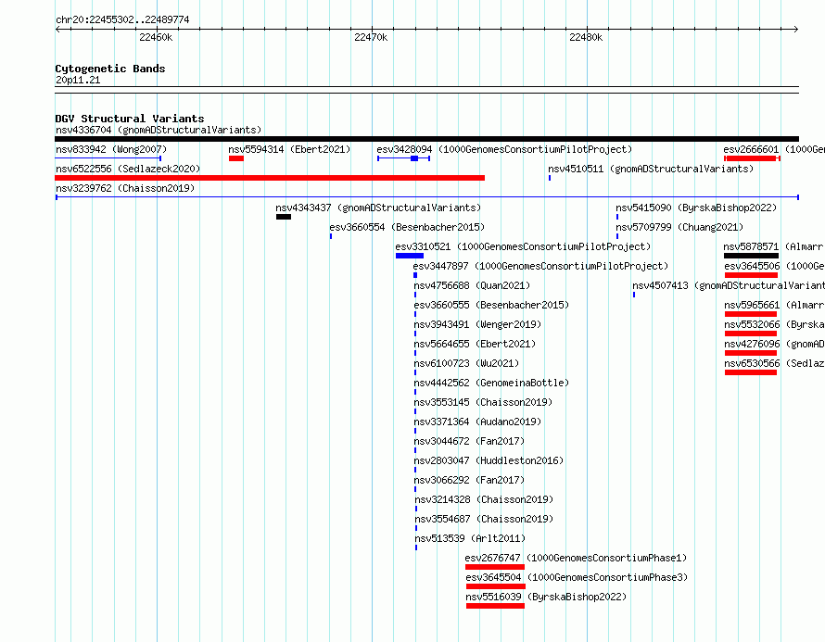Click the nsv5532066 variant label

(775, 324)
